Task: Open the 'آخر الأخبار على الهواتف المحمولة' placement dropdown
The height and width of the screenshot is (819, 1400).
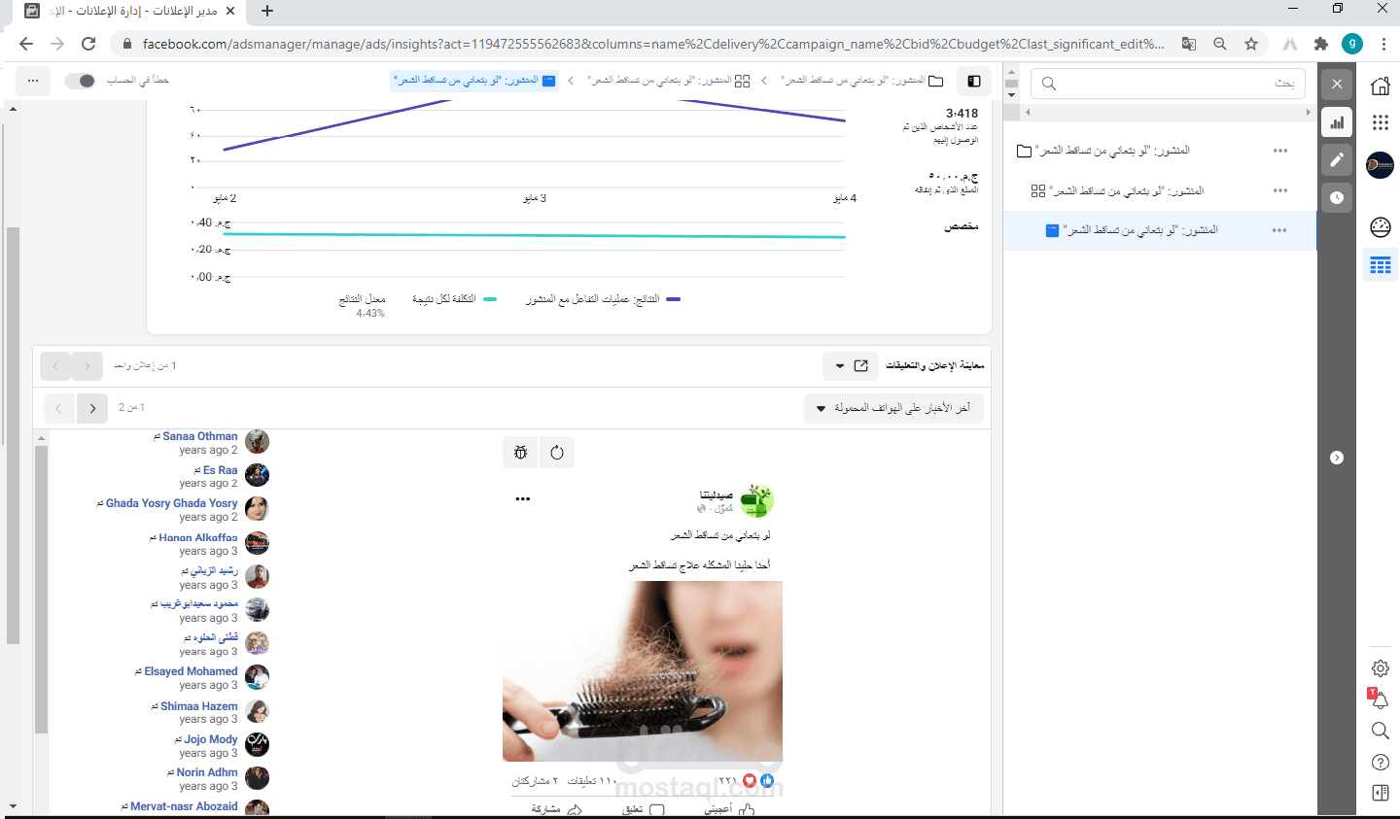Action: tap(893, 408)
